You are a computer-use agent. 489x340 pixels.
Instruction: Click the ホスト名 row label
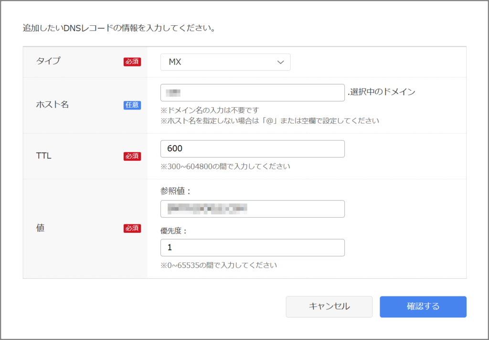[x=53, y=105]
